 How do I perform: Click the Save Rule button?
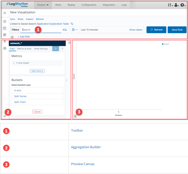[x=177, y=30]
